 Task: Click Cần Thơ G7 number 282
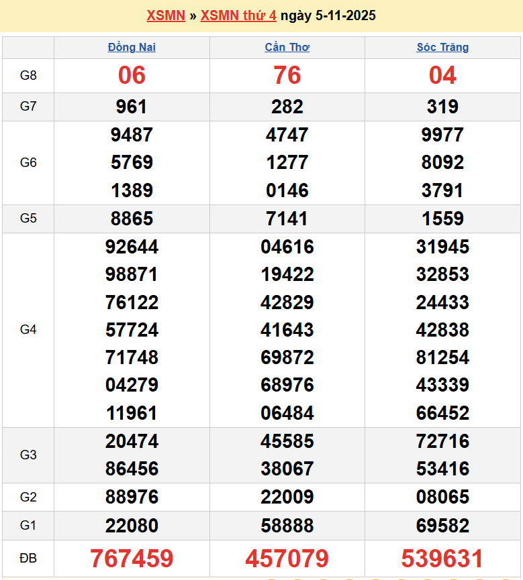click(287, 107)
